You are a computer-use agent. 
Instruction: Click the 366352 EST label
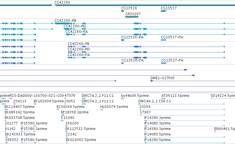point(12,140)
